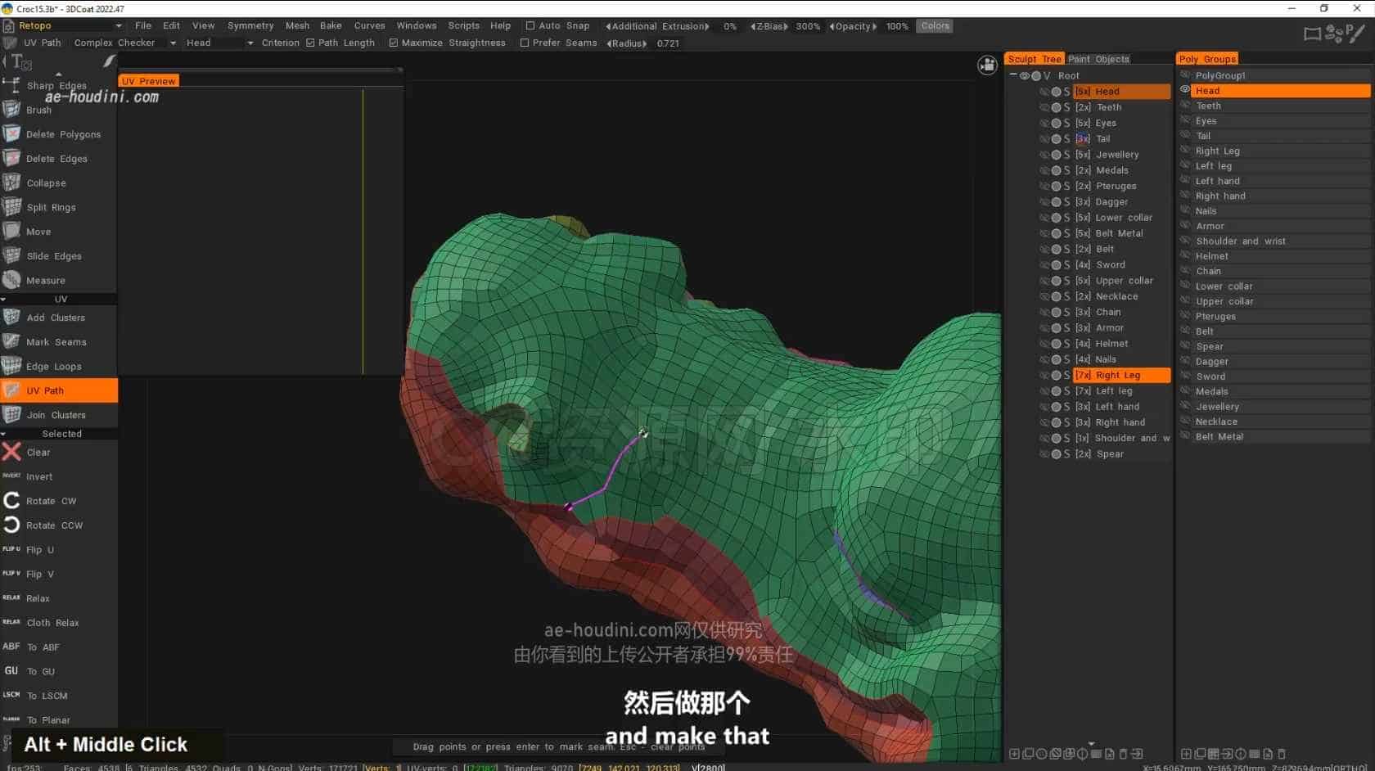
Task: Switch to the Paint Objects tab
Action: [x=1098, y=59]
